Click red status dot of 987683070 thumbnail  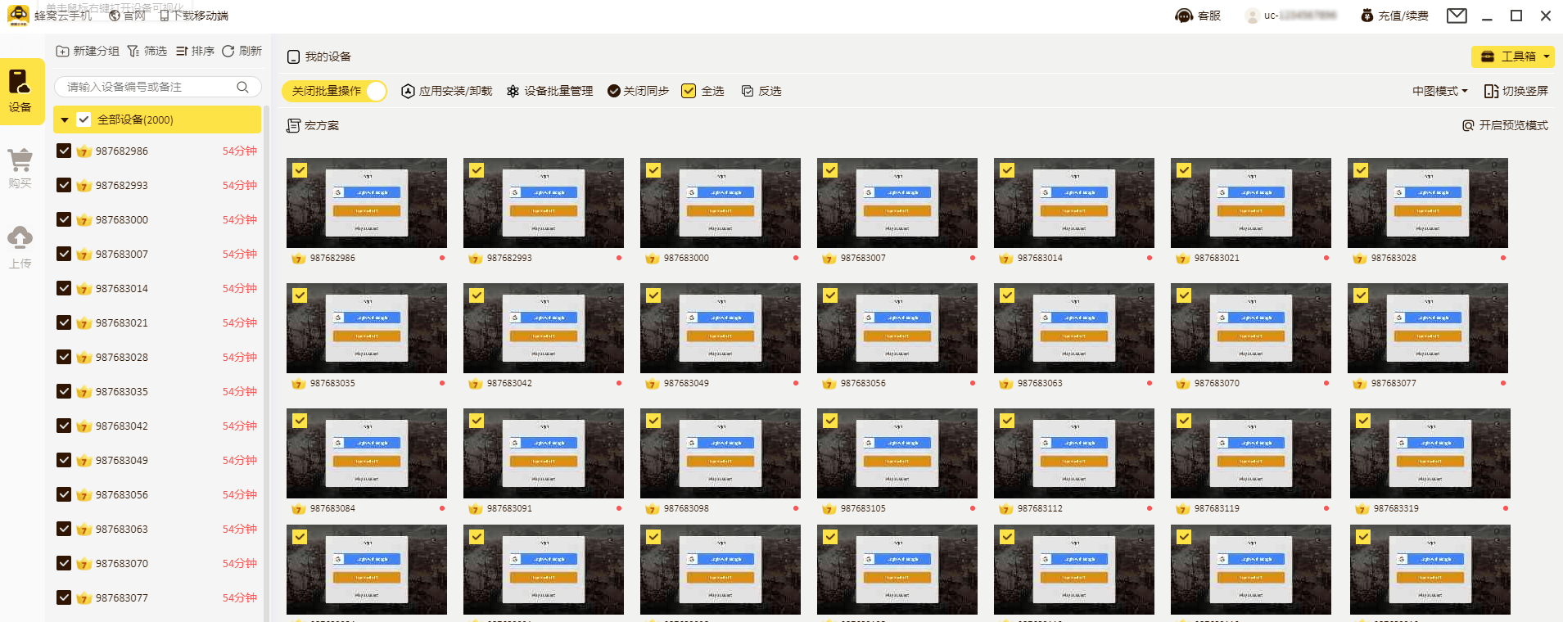click(1326, 383)
